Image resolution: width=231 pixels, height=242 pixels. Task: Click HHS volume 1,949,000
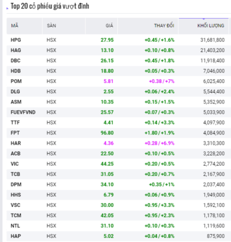pyautogui.click(x=213, y=195)
